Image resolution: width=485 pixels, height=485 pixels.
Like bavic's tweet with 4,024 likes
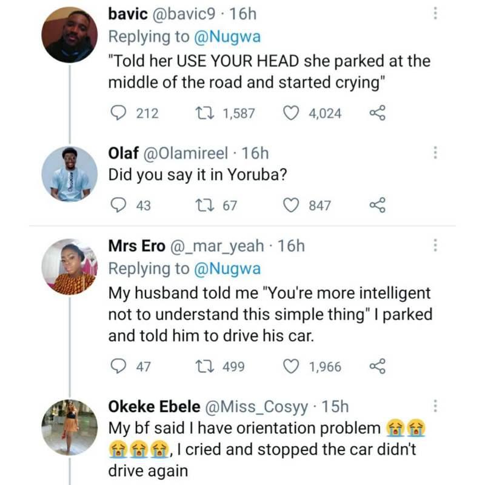pyautogui.click(x=293, y=113)
